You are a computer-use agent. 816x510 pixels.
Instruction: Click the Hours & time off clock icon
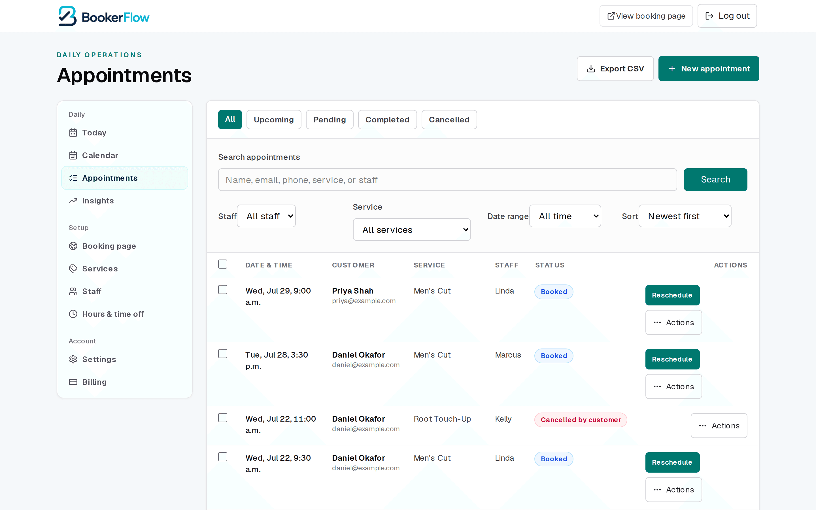(x=73, y=314)
